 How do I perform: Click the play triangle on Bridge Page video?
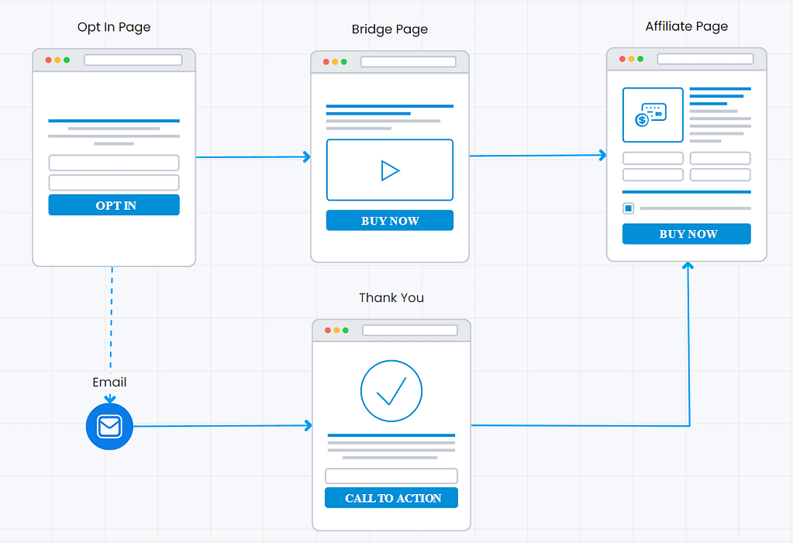pos(390,170)
